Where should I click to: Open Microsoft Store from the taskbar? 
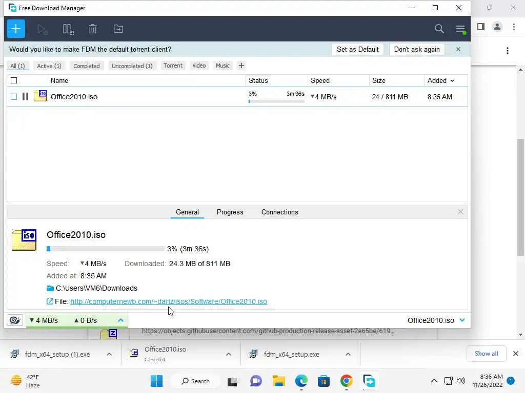(x=324, y=381)
